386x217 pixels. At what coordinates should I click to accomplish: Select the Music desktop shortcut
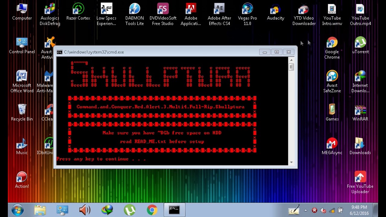(22, 146)
